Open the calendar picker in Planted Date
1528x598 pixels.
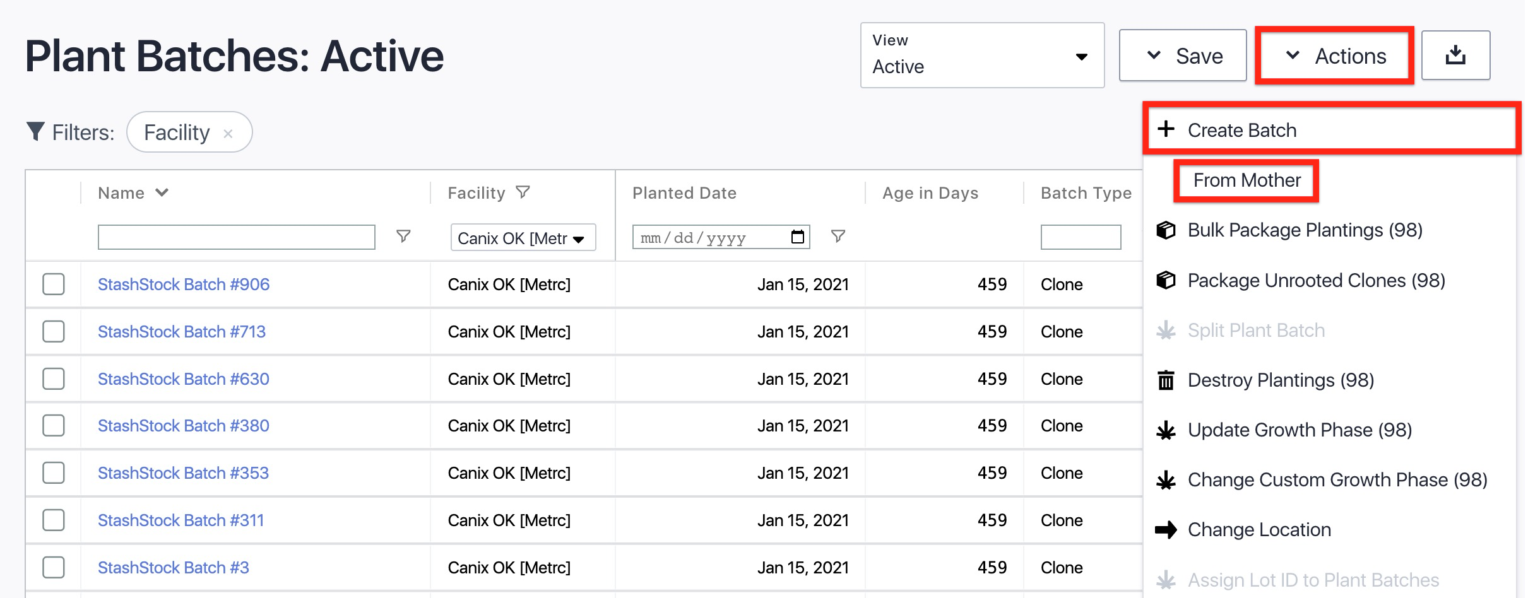coord(797,237)
